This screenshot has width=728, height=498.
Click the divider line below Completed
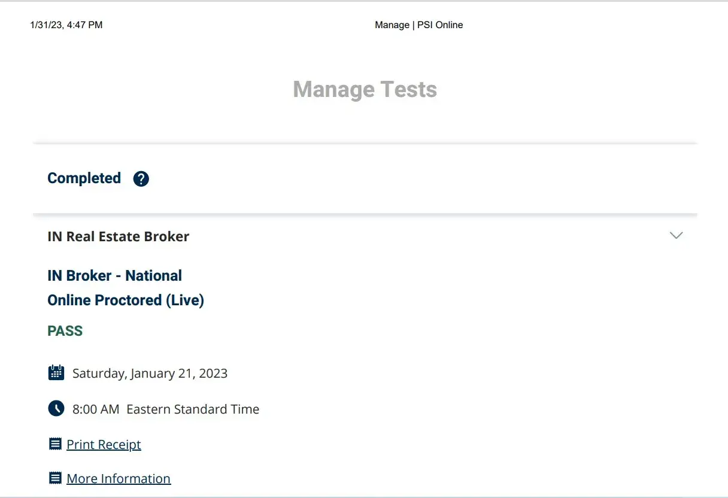(x=365, y=213)
